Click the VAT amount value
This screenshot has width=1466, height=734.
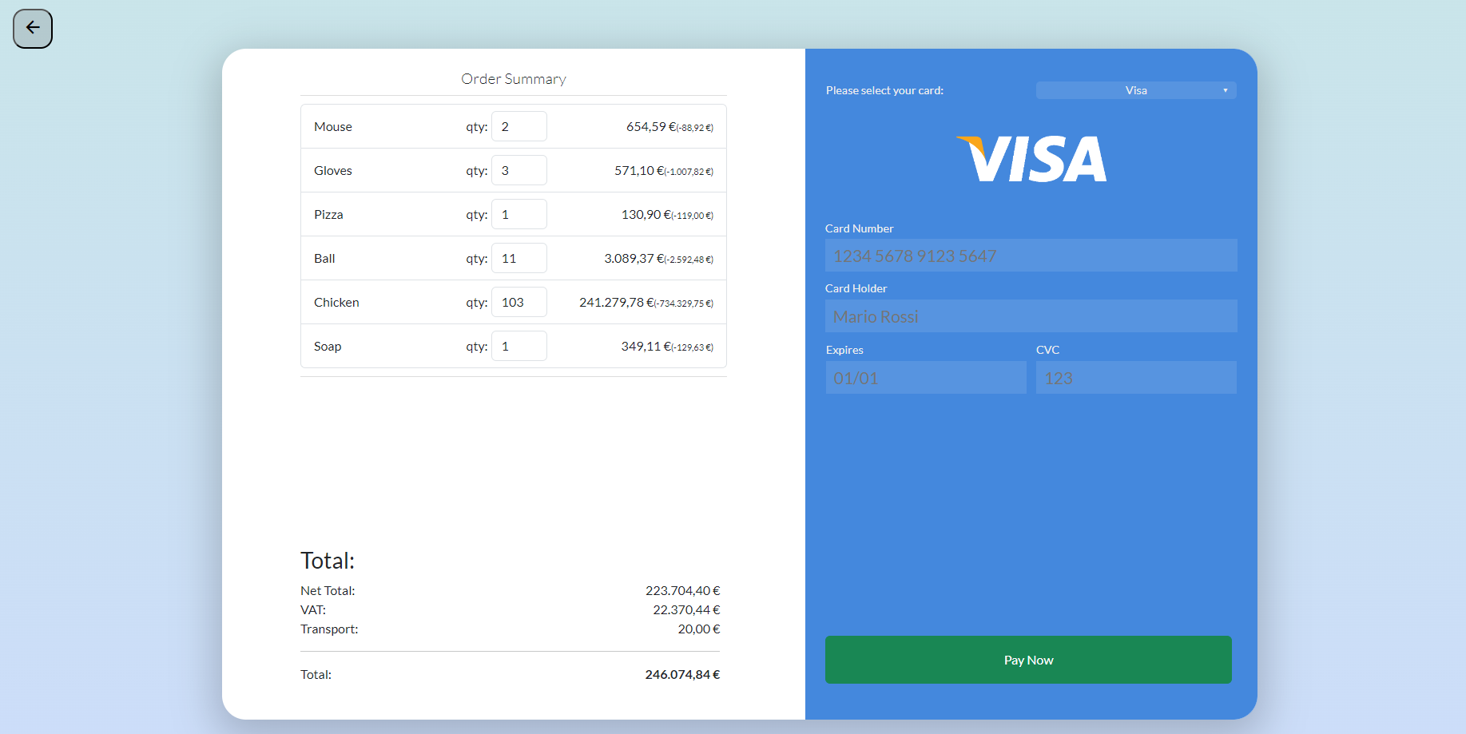(x=686, y=610)
